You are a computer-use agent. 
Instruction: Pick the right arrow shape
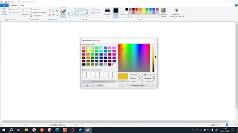click(81, 13)
